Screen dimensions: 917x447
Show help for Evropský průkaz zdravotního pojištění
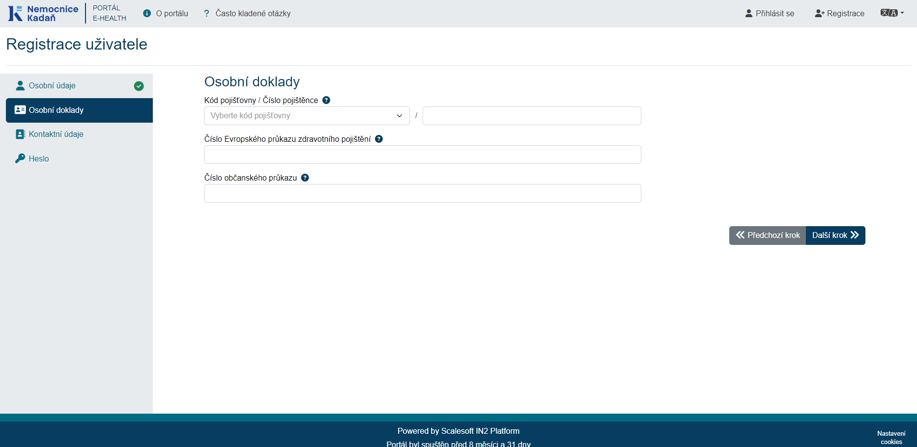[x=379, y=139]
